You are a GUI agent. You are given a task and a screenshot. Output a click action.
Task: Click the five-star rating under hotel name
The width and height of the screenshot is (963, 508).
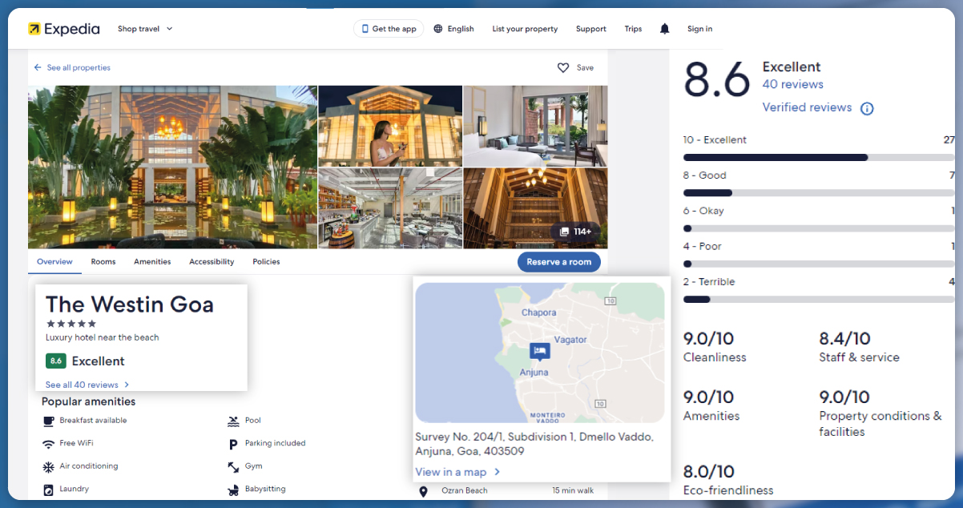[x=71, y=324]
